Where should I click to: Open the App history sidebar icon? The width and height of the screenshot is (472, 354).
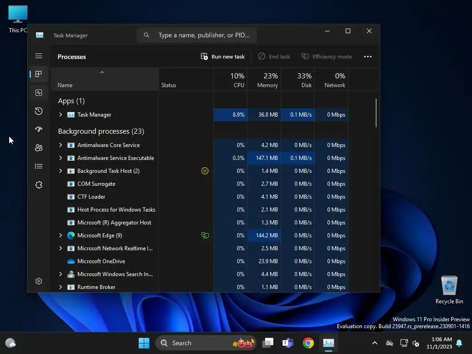coord(39,111)
